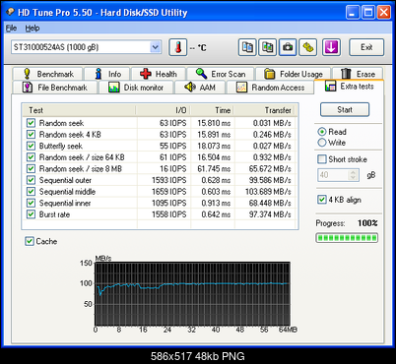Viewport: 396px width, 364px height.
Task: Click the 61.745 ms time value
Action: [214, 168]
